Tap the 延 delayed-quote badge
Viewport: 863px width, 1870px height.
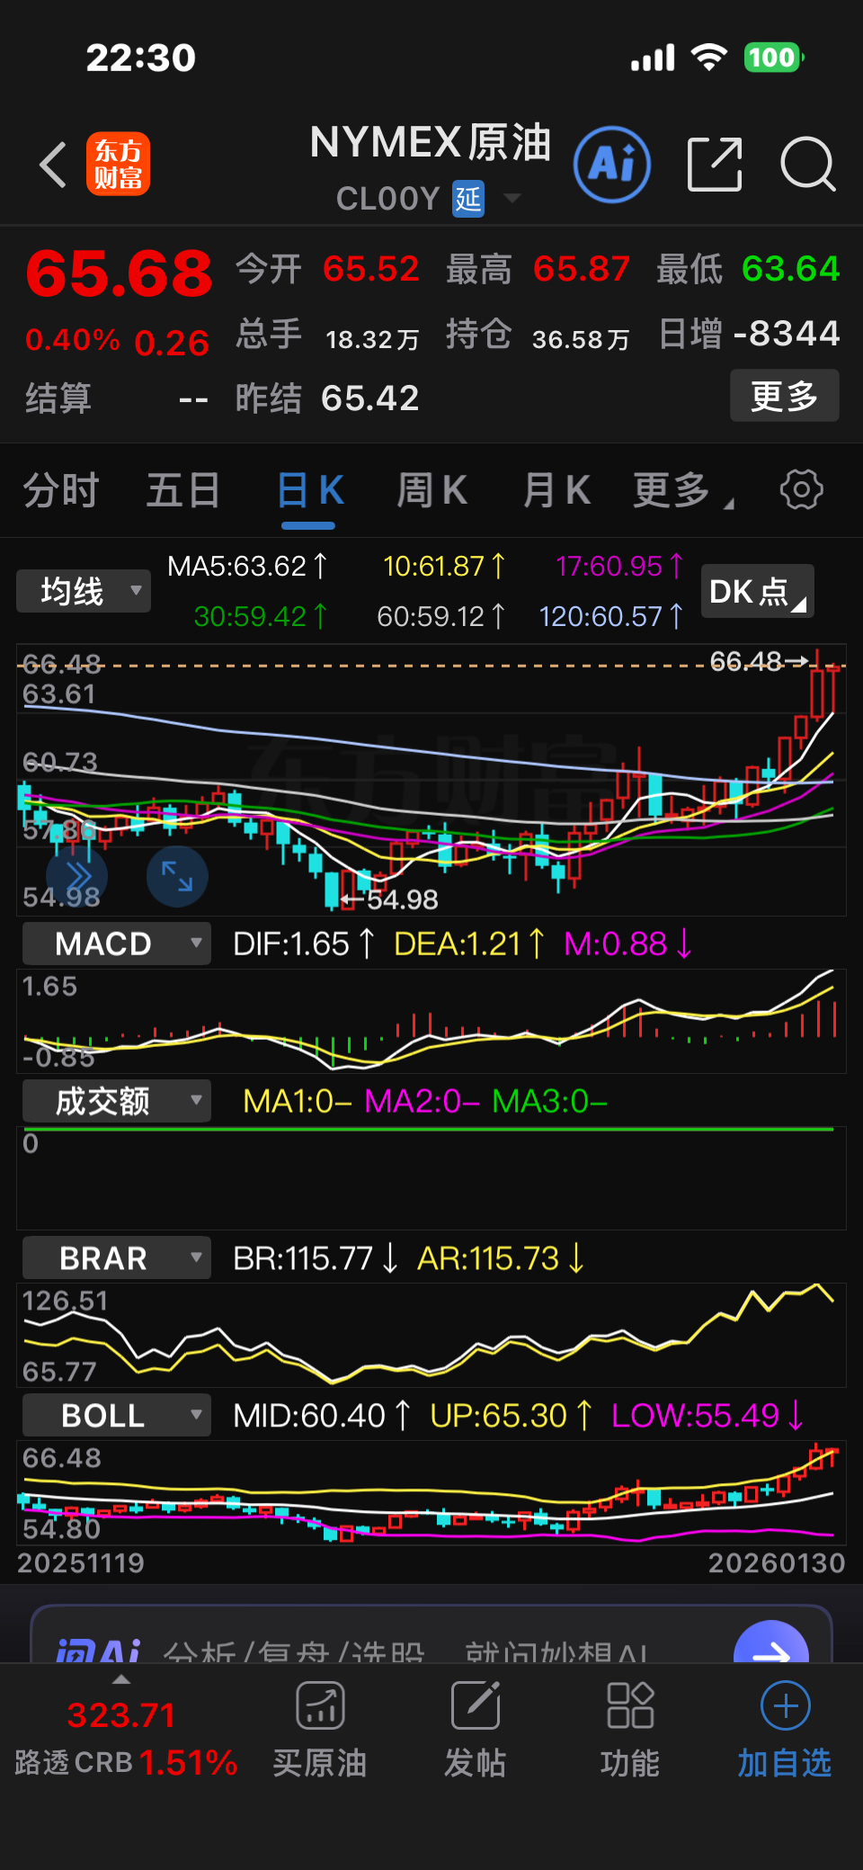(468, 199)
